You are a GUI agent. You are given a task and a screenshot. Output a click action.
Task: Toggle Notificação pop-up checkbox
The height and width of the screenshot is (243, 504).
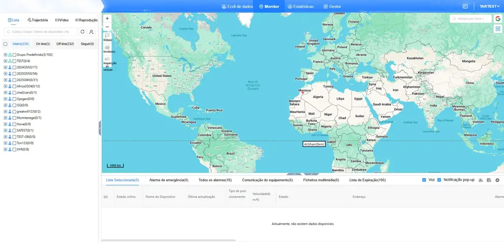pyautogui.click(x=439, y=180)
